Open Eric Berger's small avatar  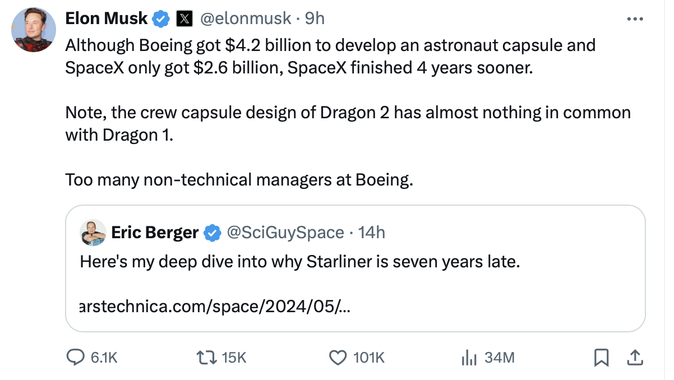coord(94,233)
